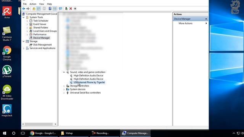Screen dimensions: 244x137
Task: Expand the Local Users and Groups arrow
Action: tap(27, 31)
